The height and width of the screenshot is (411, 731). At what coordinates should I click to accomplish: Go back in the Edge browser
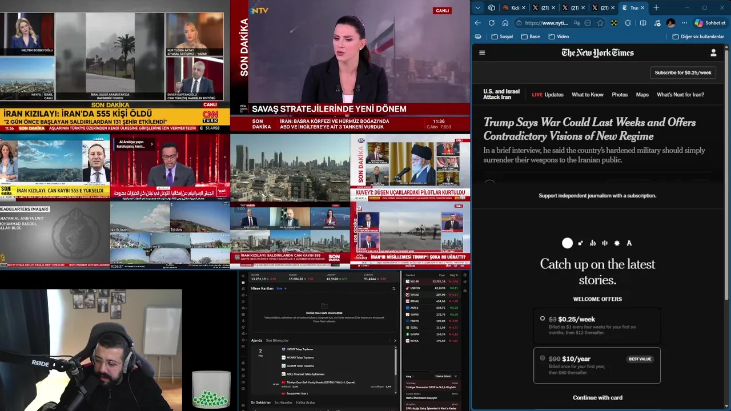[x=478, y=23]
